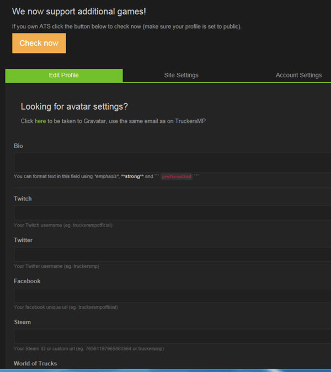Click the Twitch field label

point(23,198)
